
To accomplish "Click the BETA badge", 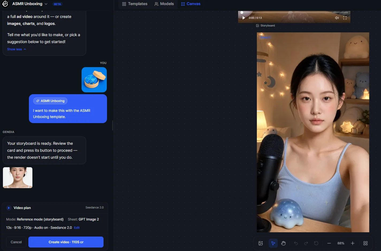I will coord(57,4).
